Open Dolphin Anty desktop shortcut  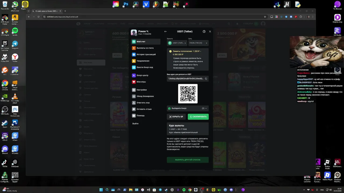pos(337,18)
